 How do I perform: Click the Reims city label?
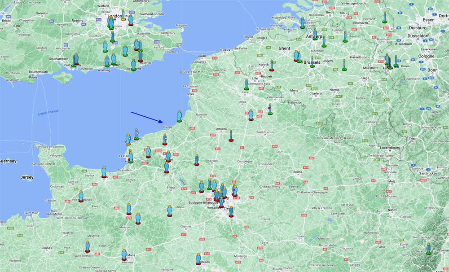298,172
